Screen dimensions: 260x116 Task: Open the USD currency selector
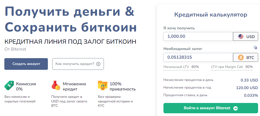pyautogui.click(x=246, y=36)
